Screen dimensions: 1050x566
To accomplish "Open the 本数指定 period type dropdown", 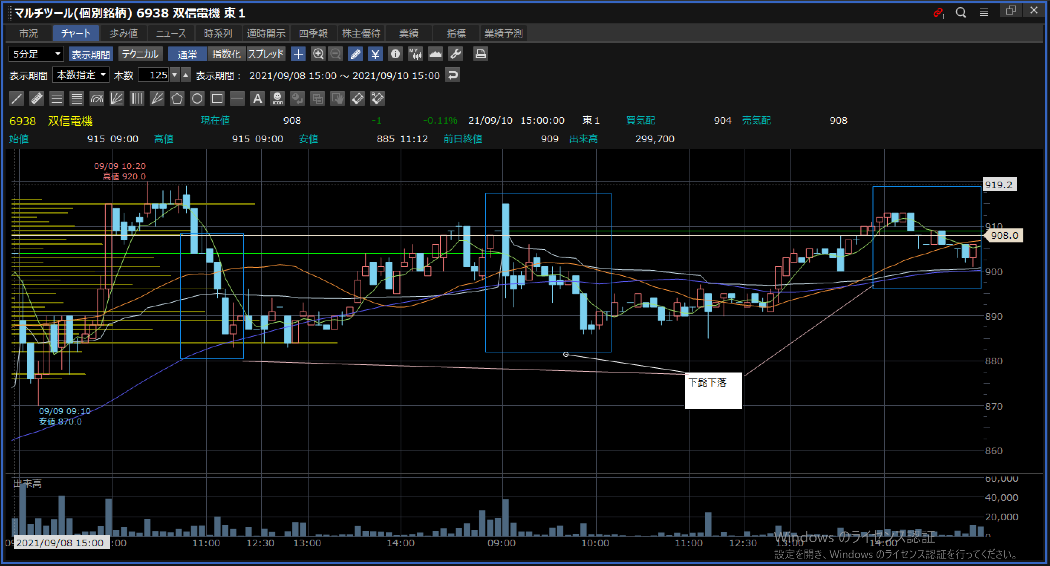I will (x=81, y=75).
